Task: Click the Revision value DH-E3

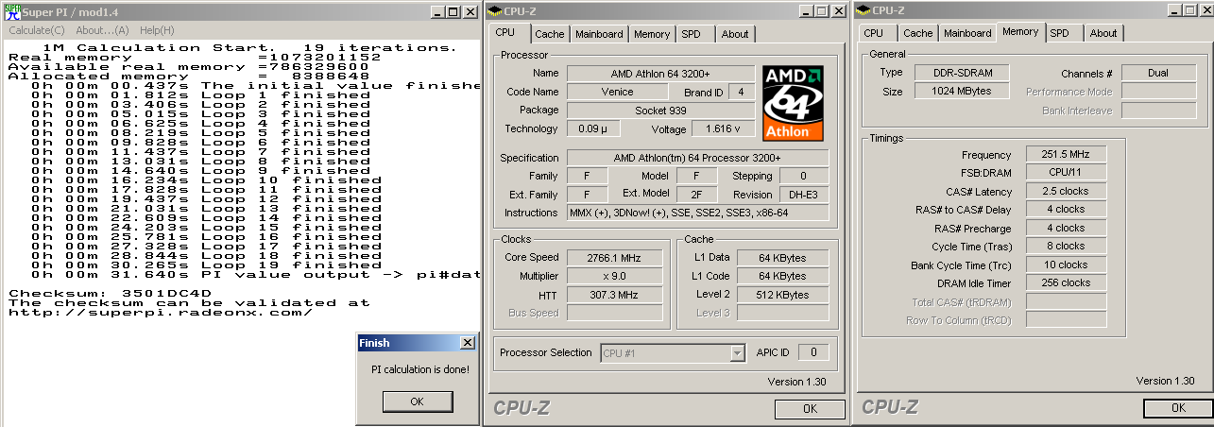Action: tap(803, 195)
